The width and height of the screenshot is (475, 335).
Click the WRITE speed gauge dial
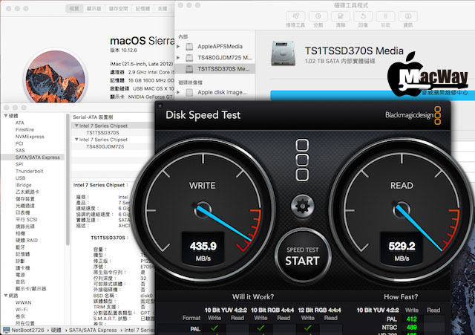coord(203,209)
